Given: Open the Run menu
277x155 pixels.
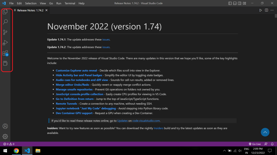Looking at the screenshot, I should coord(59,3).
